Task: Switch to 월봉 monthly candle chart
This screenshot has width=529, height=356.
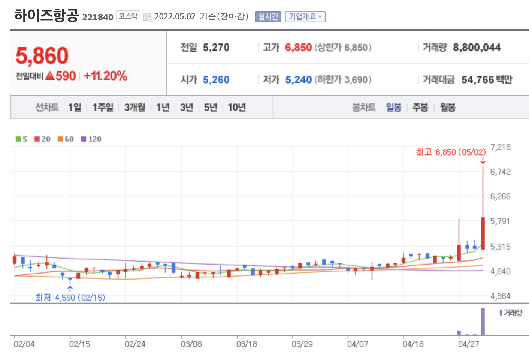Action: pyautogui.click(x=448, y=108)
